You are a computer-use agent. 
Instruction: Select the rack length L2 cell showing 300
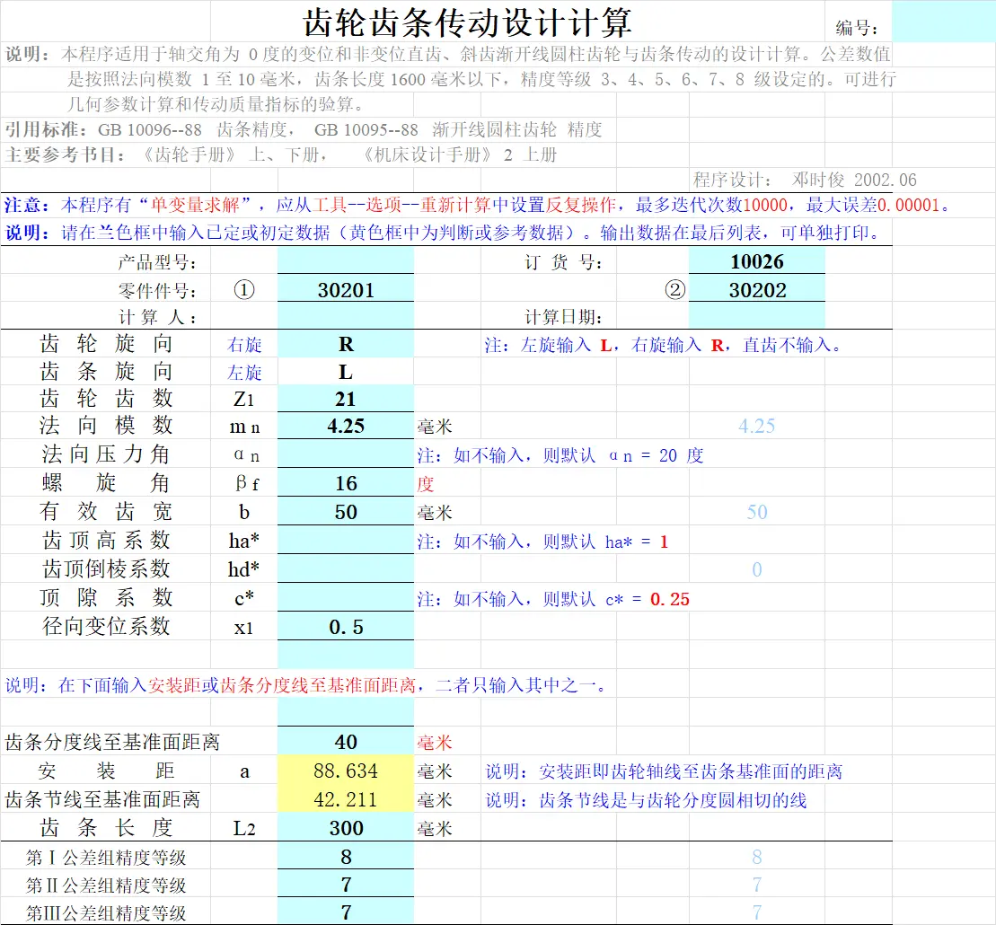click(345, 827)
